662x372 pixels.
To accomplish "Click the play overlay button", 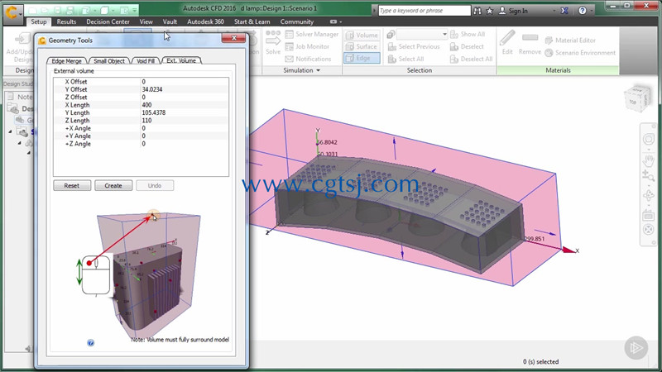I will 636,347.
